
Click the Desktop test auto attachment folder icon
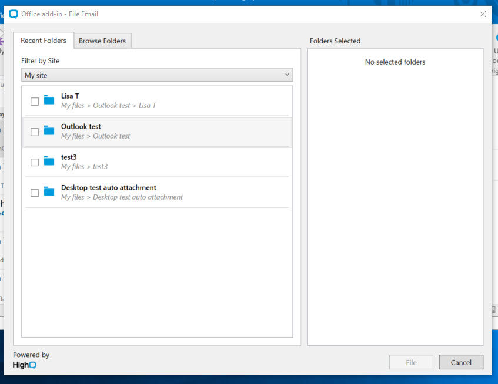(x=49, y=191)
